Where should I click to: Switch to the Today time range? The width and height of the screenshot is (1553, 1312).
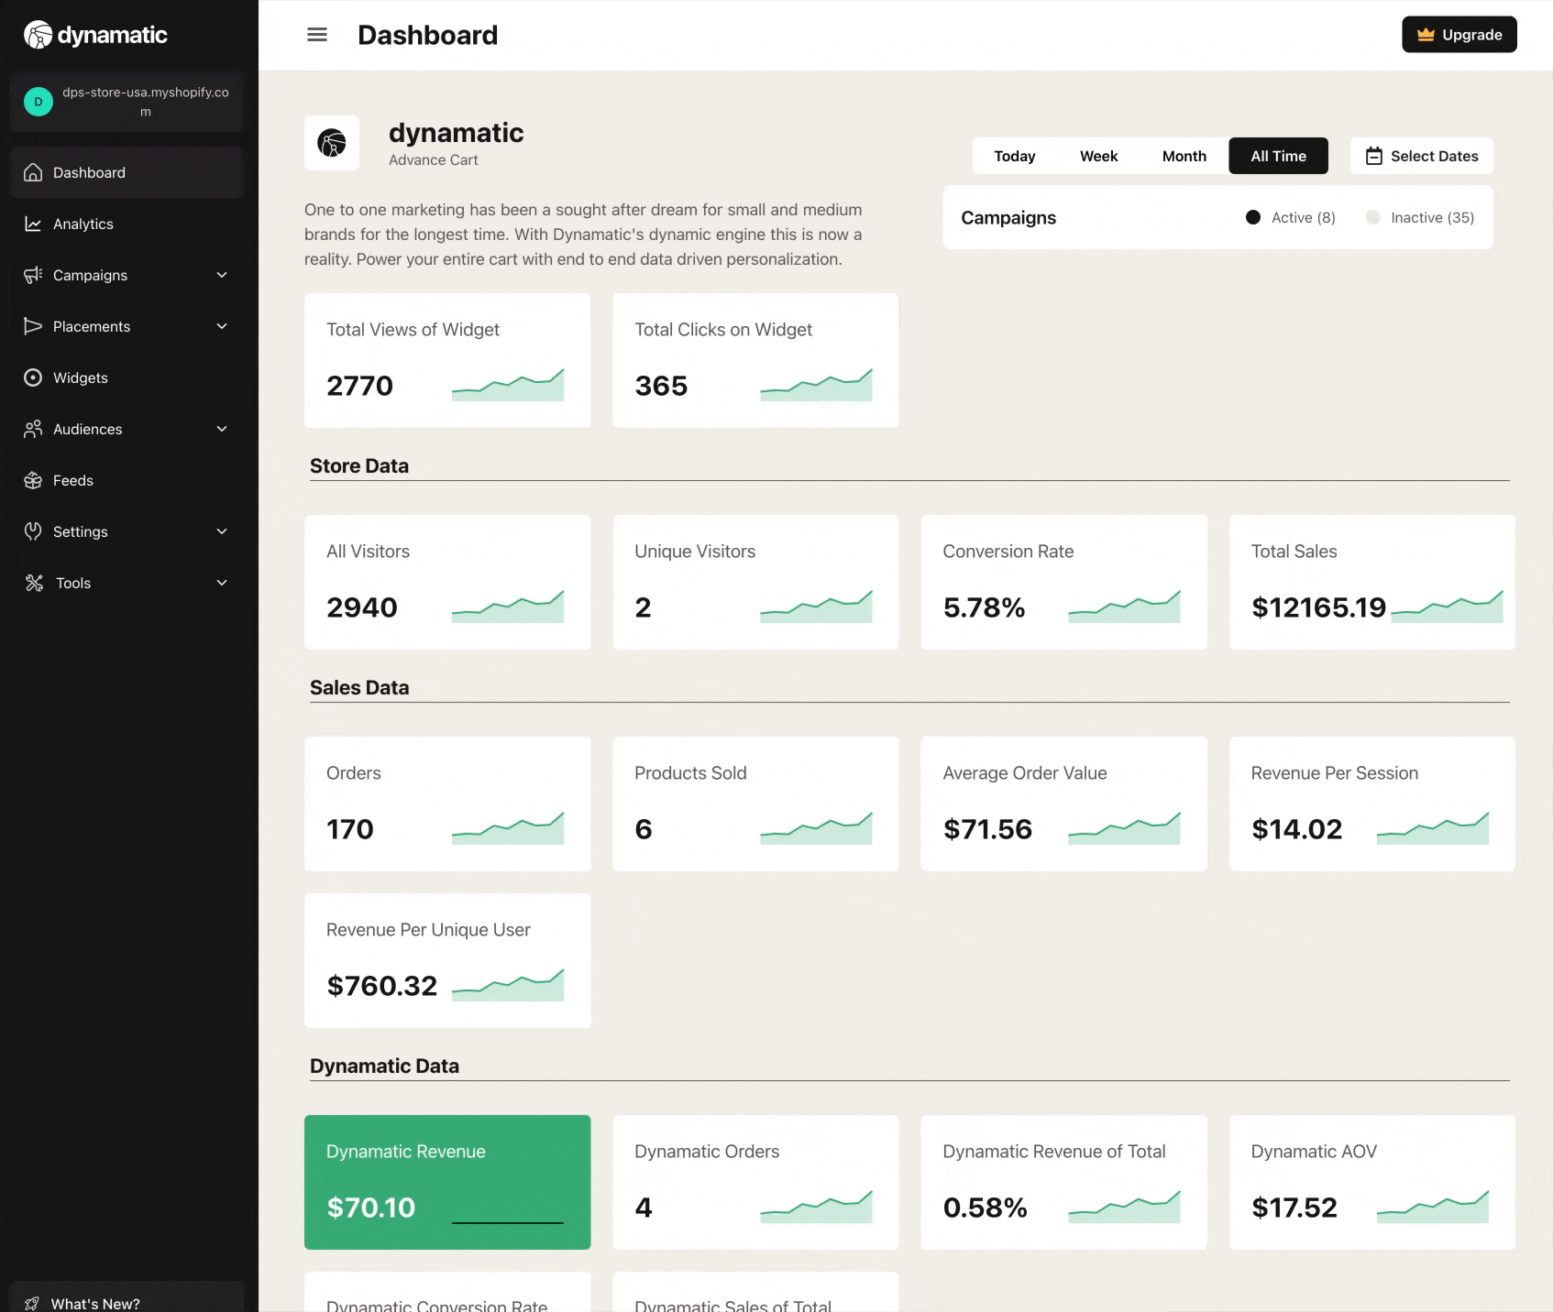1015,156
